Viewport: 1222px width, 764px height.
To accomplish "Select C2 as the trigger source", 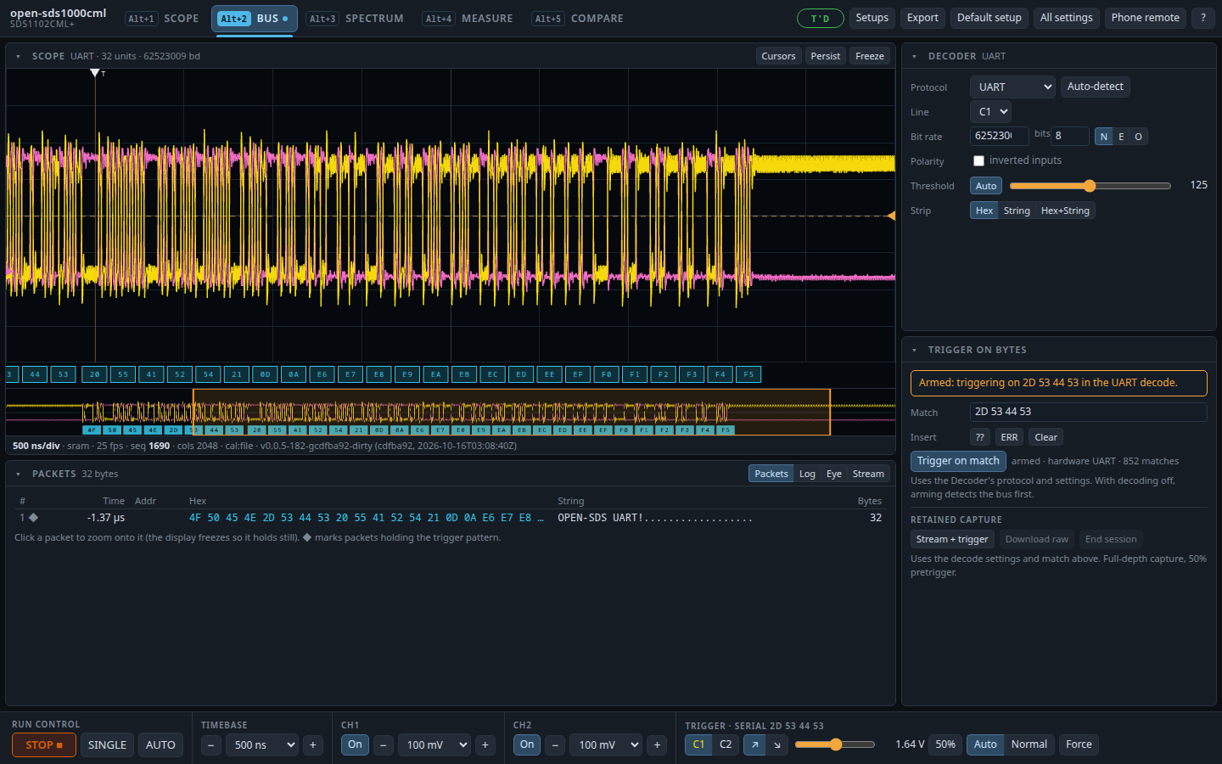I will pos(726,744).
